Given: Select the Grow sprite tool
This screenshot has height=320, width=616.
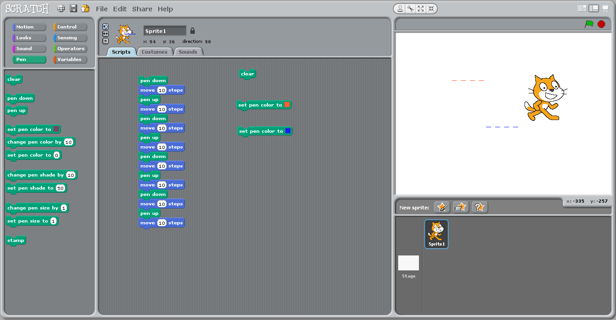Looking at the screenshot, I should [x=421, y=9].
